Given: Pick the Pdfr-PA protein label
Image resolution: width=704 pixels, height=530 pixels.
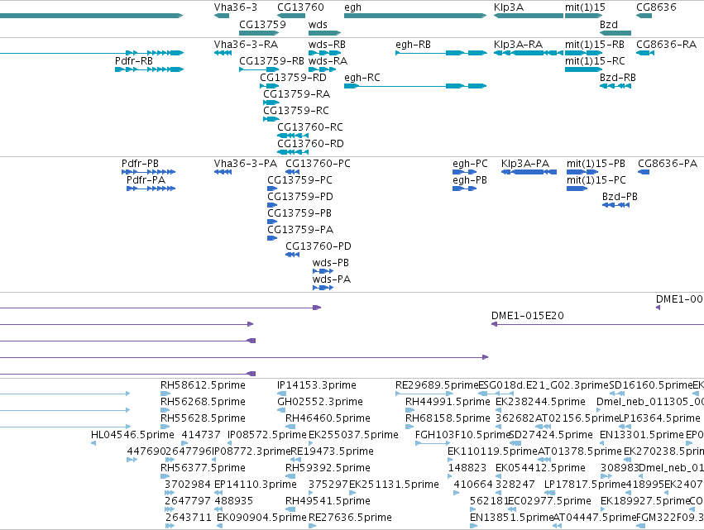Looking at the screenshot, I should (x=146, y=180).
